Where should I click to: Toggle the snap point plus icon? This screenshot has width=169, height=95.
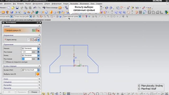(118, 16)
